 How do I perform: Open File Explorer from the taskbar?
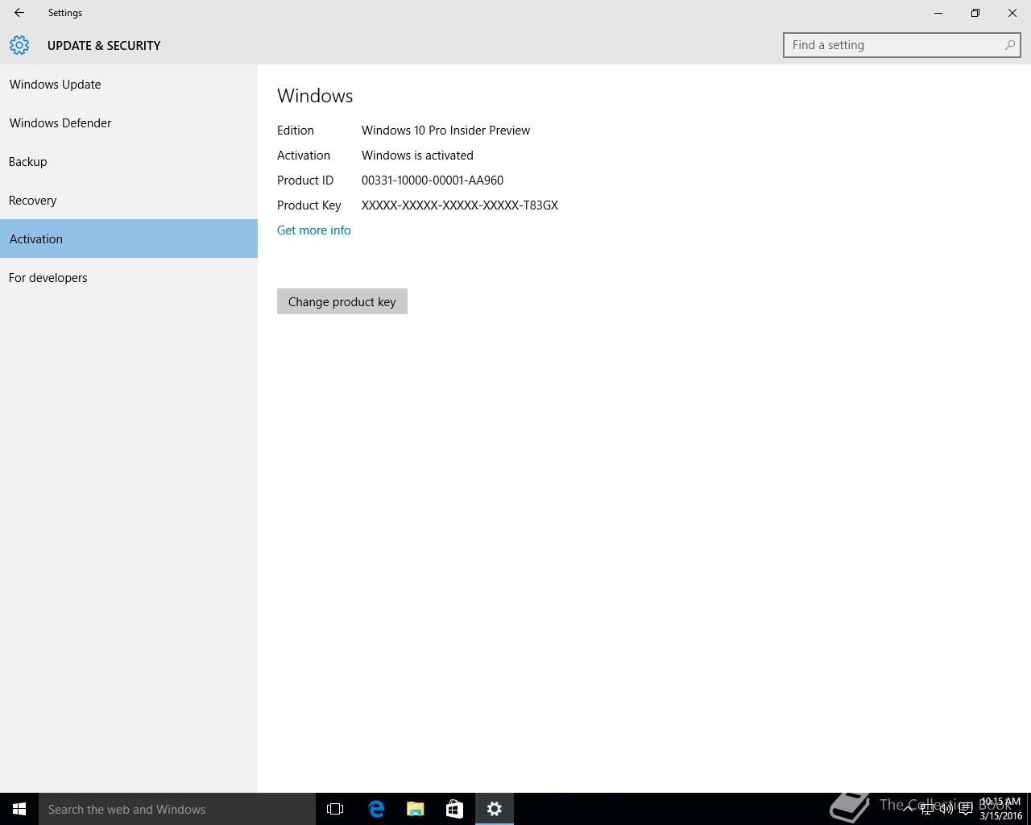tap(415, 809)
